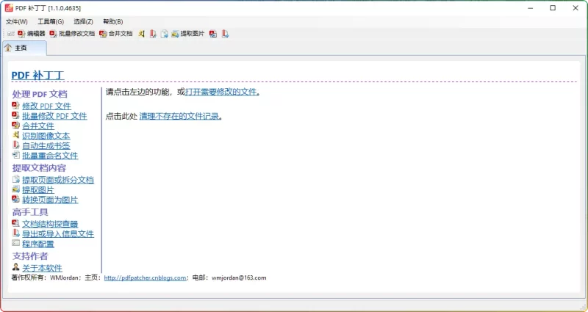Viewport: 588px width, 312px height.
Task: Click the 打开需要修改的文件 link
Action: pos(221,92)
